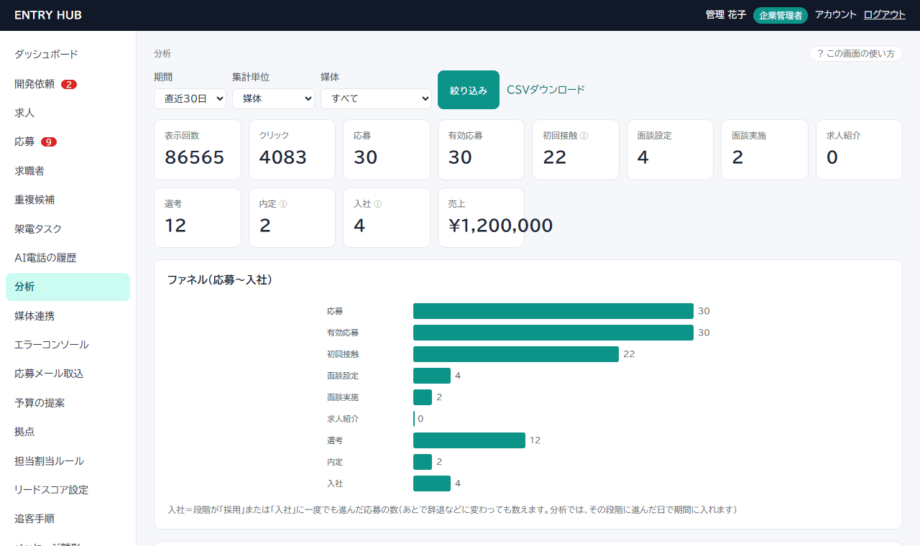Click the info icon beside 初回接触
920x546 pixels.
click(x=584, y=136)
